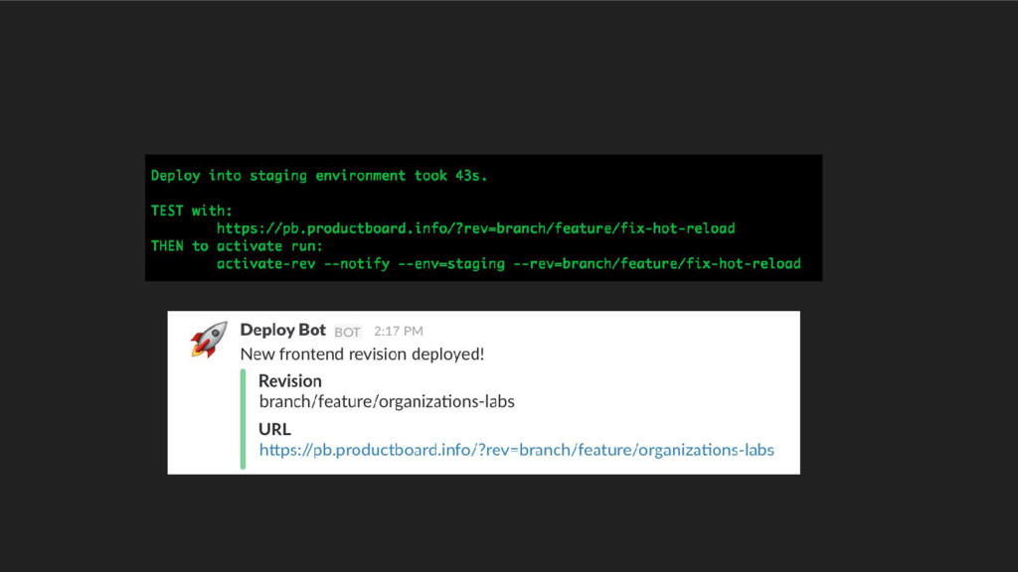
Task: Click the activate-rev command name
Action: click(x=262, y=263)
